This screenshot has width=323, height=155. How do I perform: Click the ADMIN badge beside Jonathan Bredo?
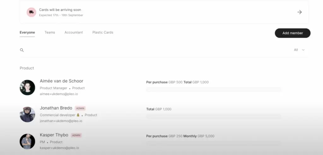pos(80,108)
